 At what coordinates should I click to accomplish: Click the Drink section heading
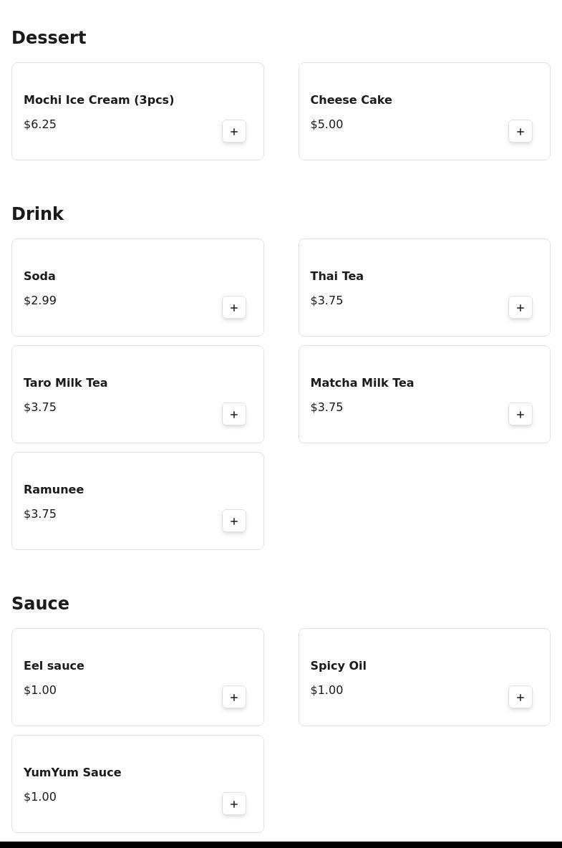tap(37, 214)
